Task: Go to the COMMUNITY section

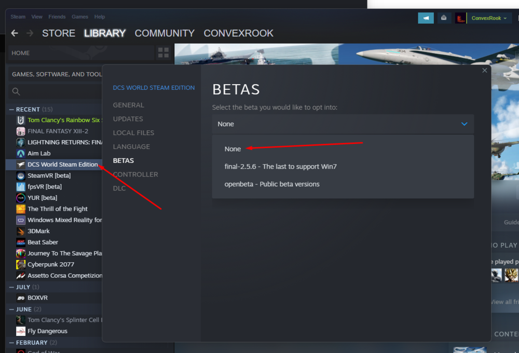Action: pyautogui.click(x=165, y=33)
